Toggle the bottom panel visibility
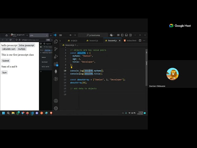 coord(126,35)
